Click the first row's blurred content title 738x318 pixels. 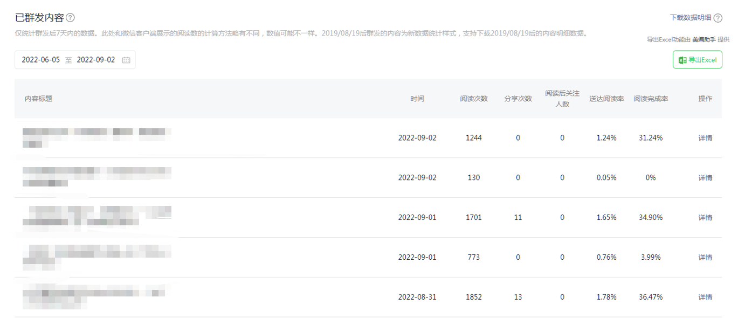(x=97, y=137)
